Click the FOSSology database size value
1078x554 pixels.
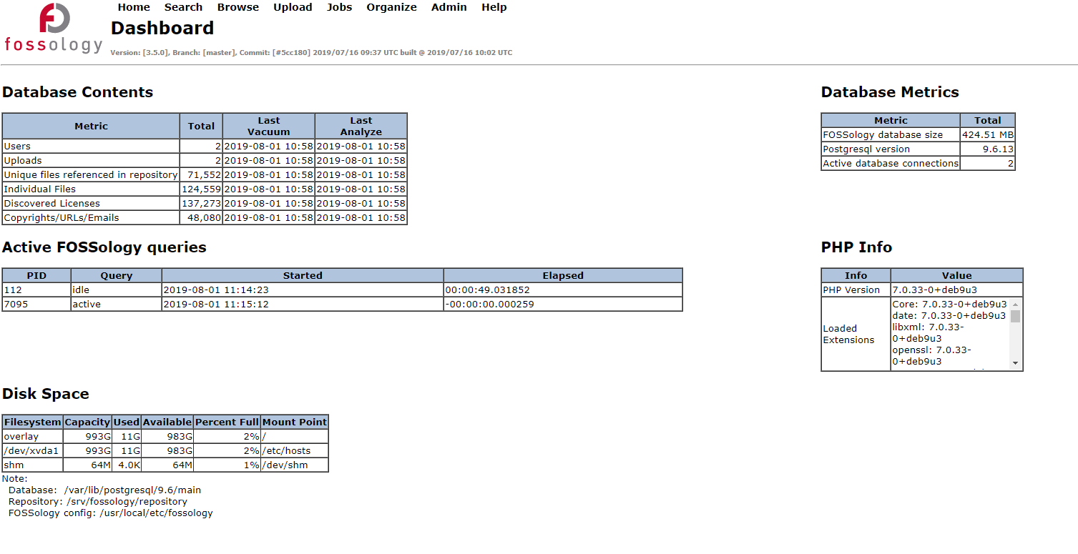coord(987,134)
